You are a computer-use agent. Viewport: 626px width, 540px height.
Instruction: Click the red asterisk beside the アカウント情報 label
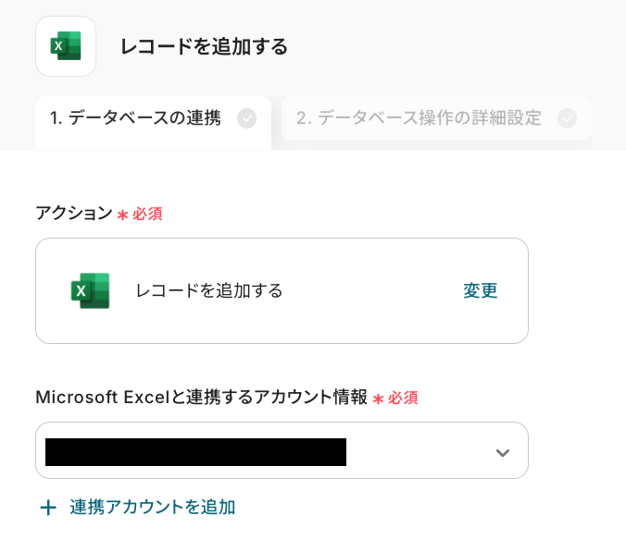click(378, 399)
